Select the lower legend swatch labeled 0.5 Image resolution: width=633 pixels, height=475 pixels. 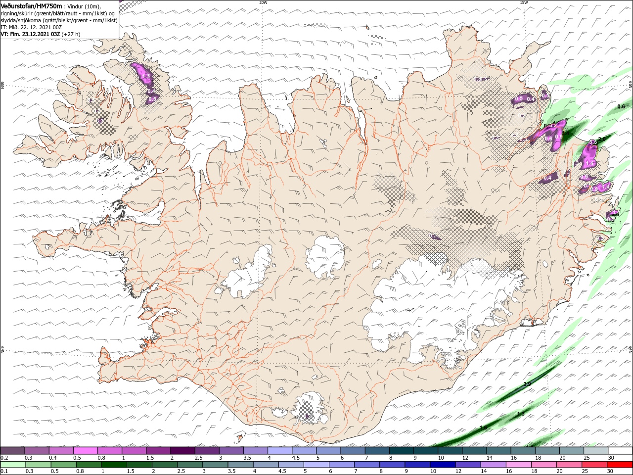[64, 465]
